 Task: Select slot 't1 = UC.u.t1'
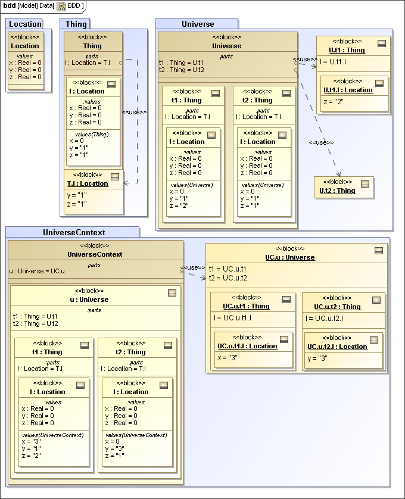[x=228, y=269]
